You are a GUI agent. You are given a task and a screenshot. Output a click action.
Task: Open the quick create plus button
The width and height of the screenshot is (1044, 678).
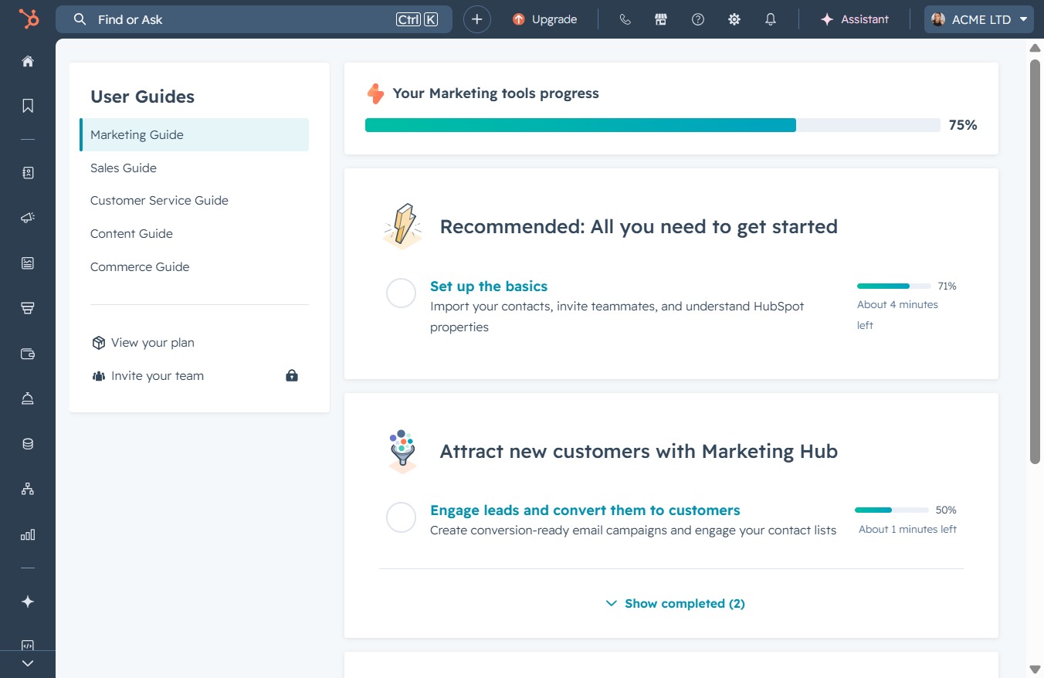click(x=477, y=19)
